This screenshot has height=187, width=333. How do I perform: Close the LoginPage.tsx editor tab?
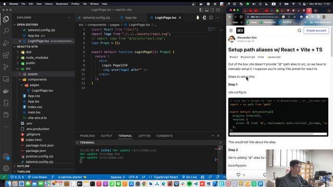[180, 18]
